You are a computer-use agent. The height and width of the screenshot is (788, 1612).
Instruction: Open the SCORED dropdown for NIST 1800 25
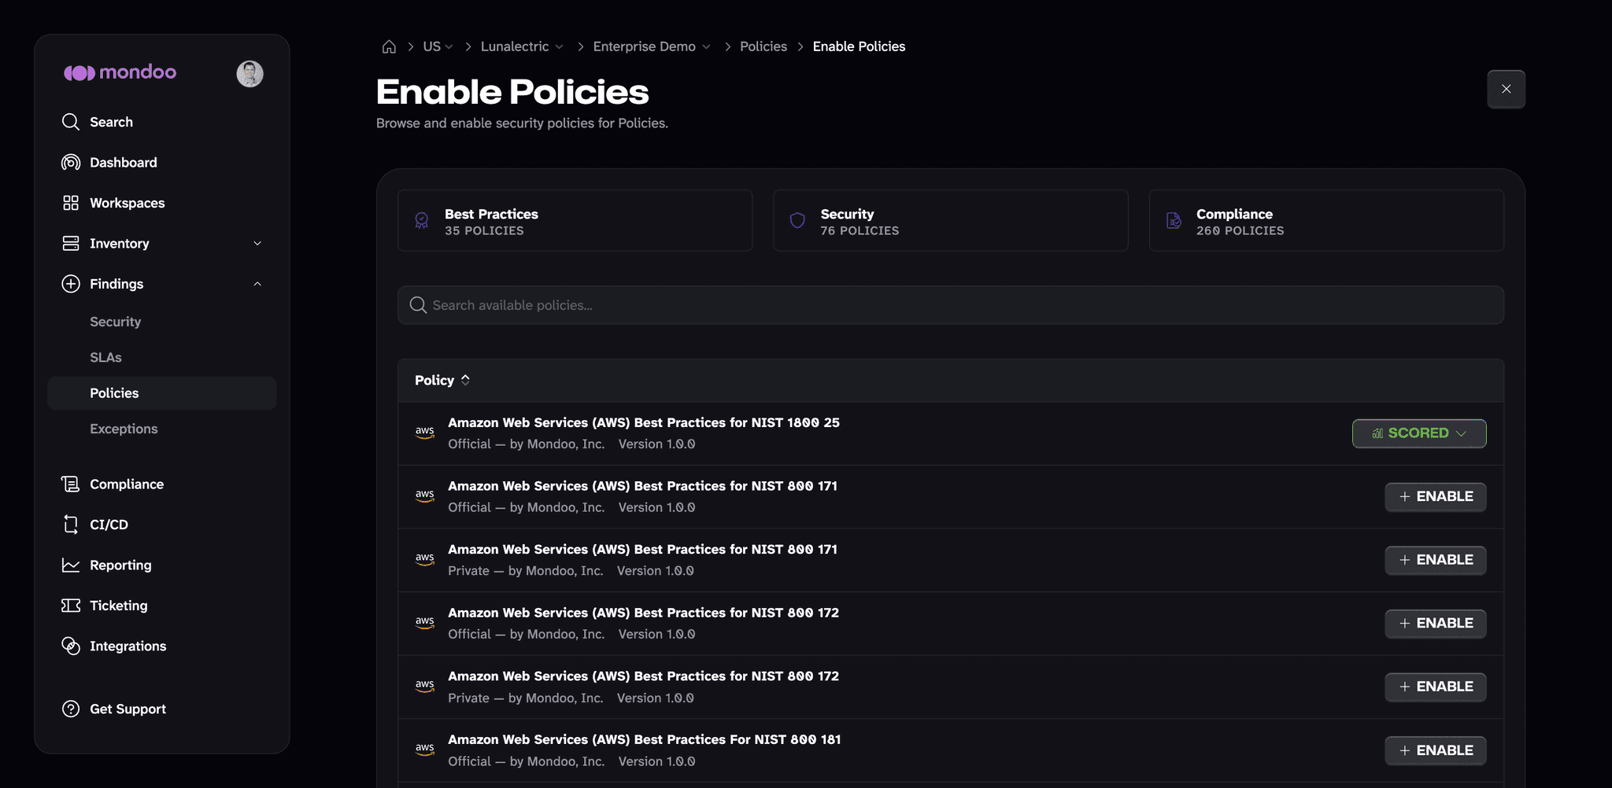pyautogui.click(x=1419, y=433)
